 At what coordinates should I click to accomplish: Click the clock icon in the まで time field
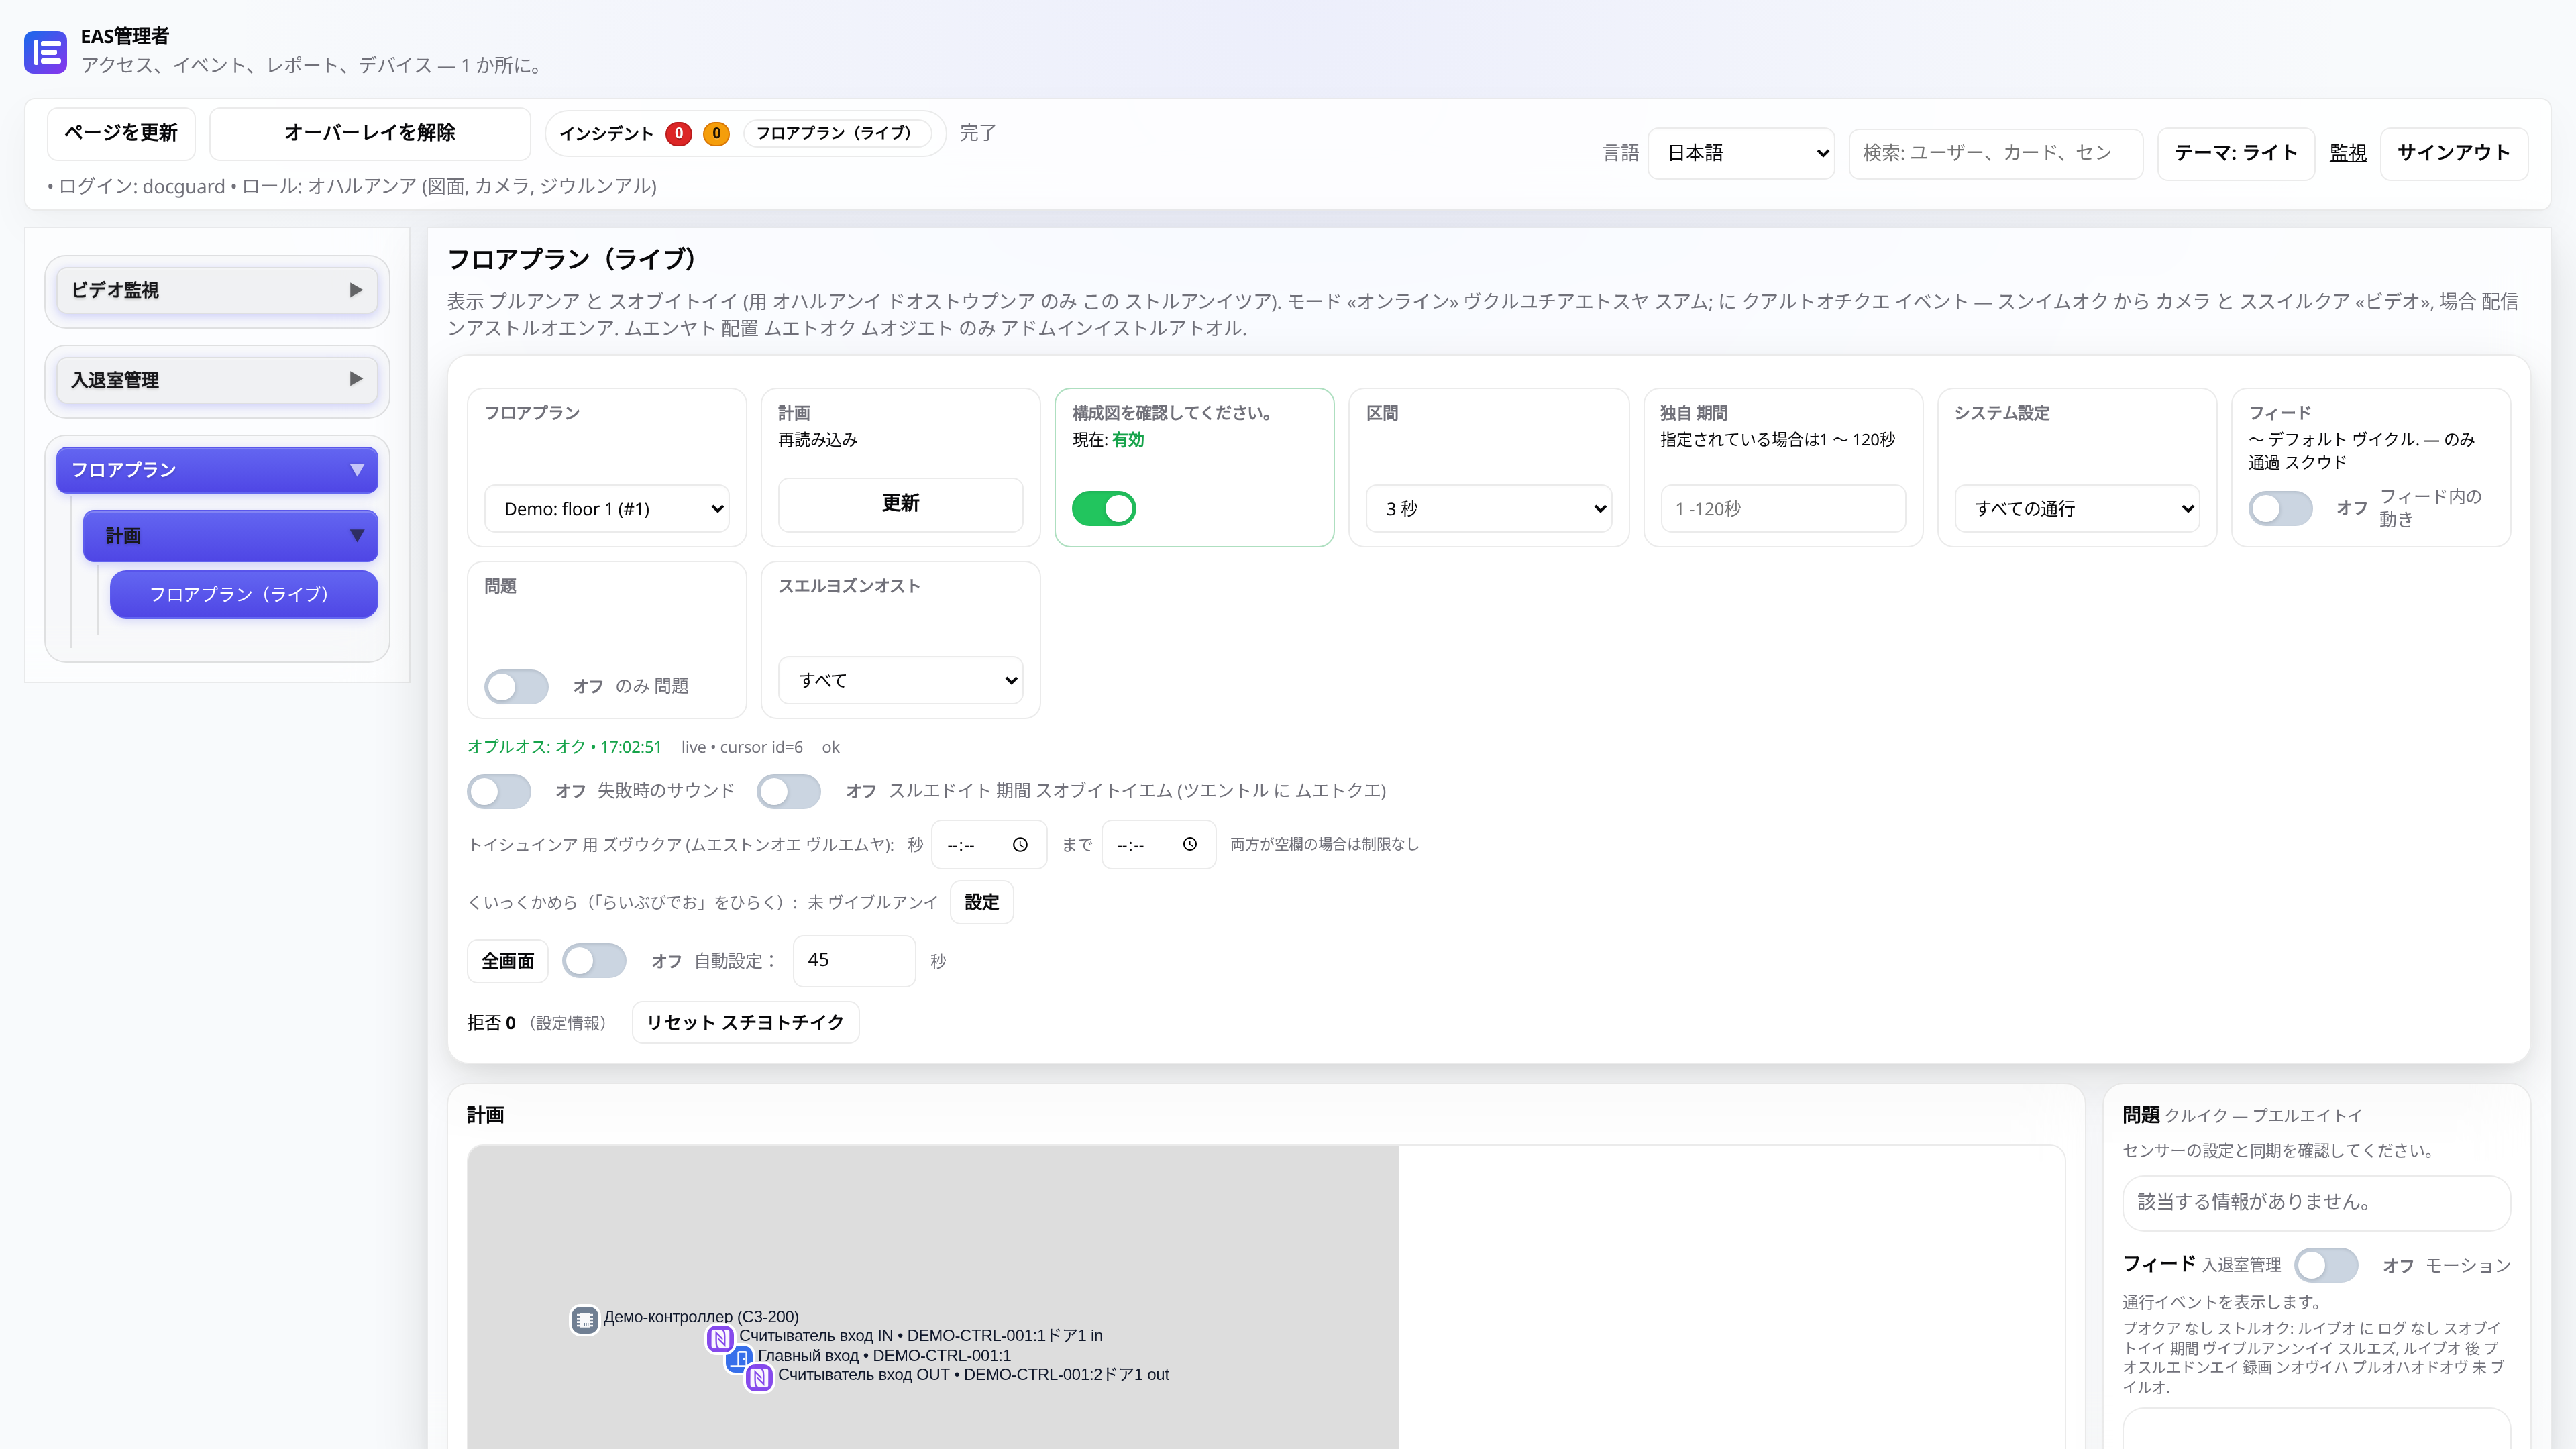[x=1190, y=845]
